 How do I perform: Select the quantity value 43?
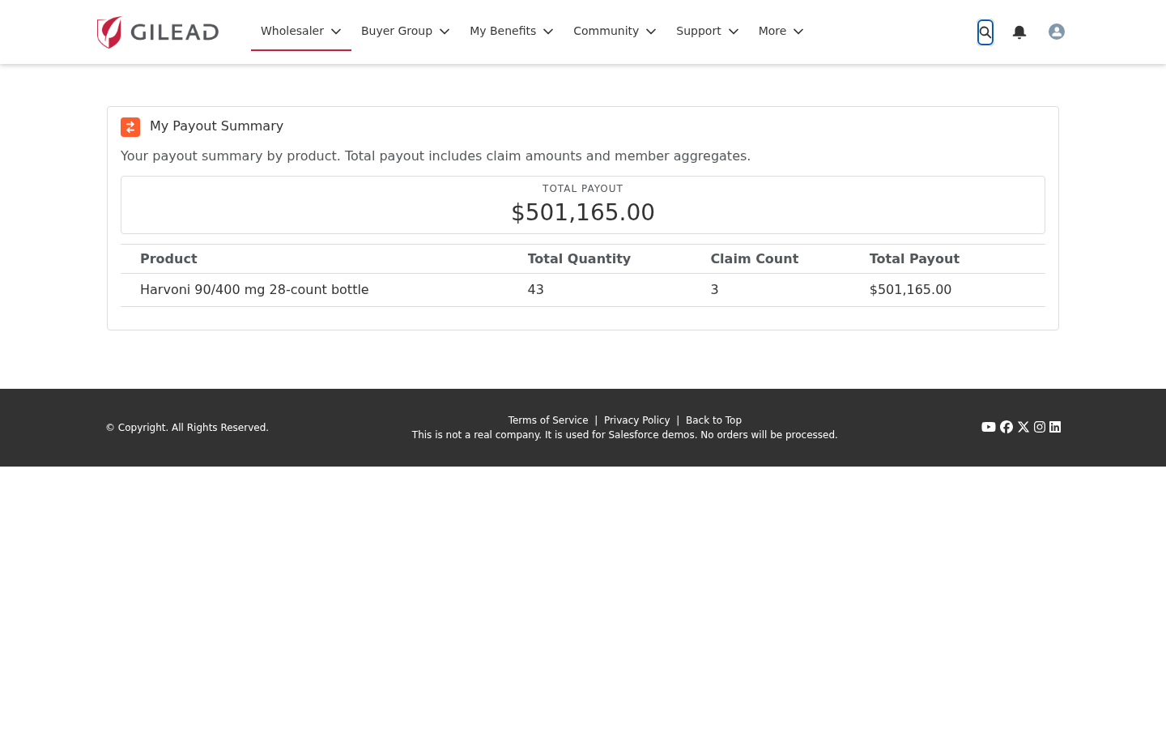click(x=536, y=290)
